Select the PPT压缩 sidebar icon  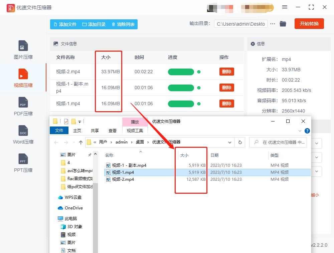tap(23, 162)
